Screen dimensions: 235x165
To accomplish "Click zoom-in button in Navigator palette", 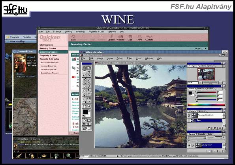I will pyautogui.click(x=220, y=83).
